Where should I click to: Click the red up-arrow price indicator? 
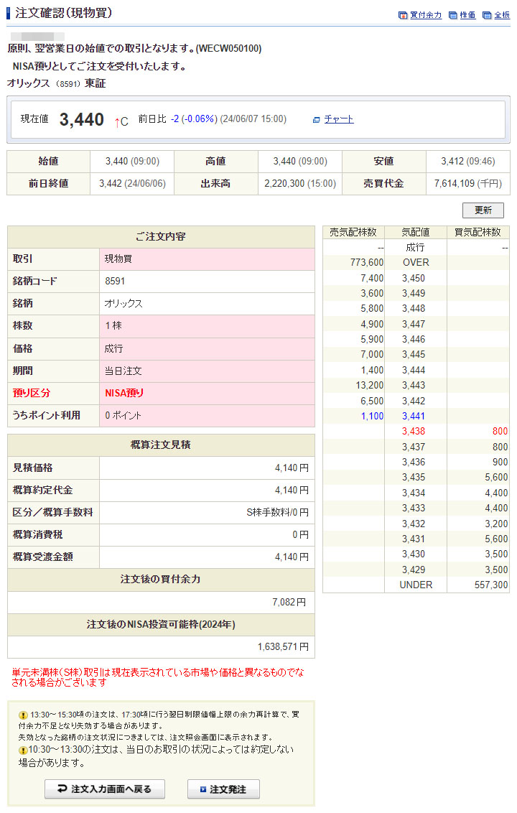click(x=117, y=121)
